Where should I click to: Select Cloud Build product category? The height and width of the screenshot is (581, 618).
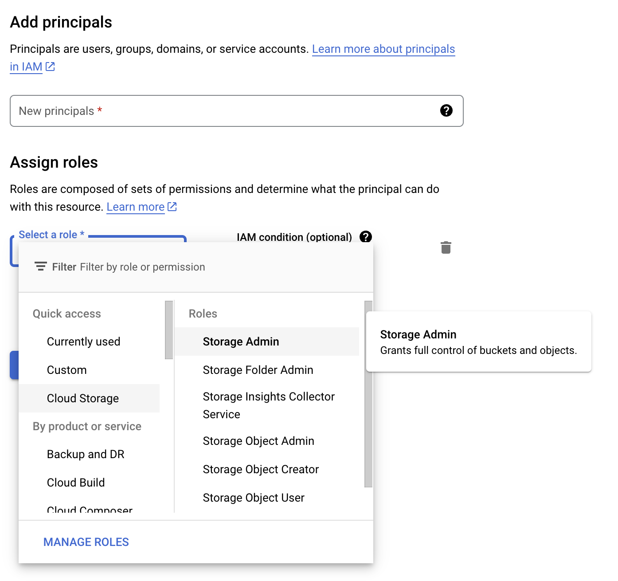(76, 483)
